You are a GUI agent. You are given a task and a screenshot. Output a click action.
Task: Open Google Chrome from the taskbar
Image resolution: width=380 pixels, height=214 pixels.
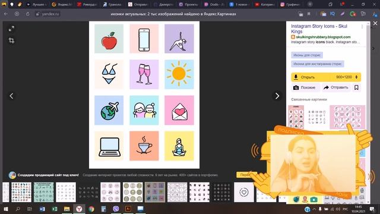click(x=91, y=209)
